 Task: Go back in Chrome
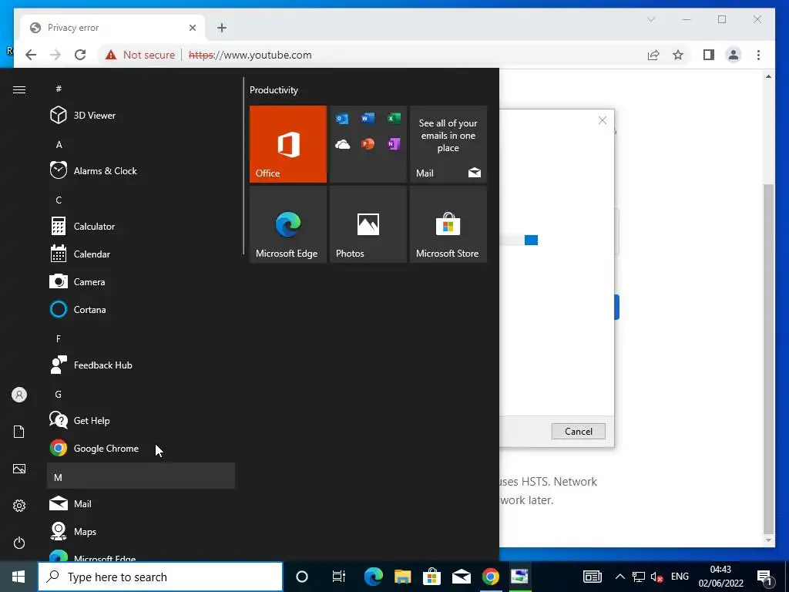[31, 55]
